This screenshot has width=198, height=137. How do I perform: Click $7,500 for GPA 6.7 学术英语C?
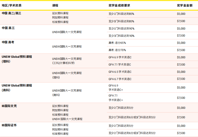tap(181, 79)
